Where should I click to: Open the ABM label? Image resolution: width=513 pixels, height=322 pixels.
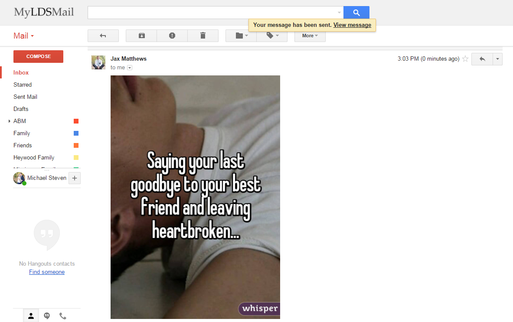(20, 121)
